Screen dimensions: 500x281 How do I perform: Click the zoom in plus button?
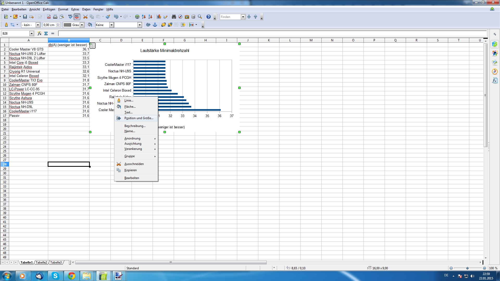pos(484,268)
